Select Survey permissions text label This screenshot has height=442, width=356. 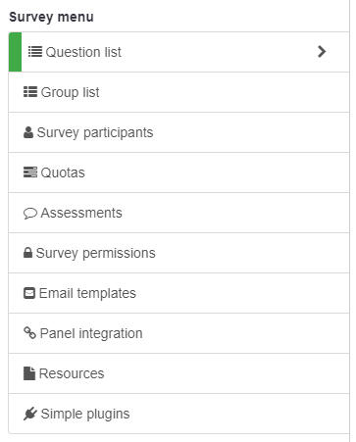(95, 253)
